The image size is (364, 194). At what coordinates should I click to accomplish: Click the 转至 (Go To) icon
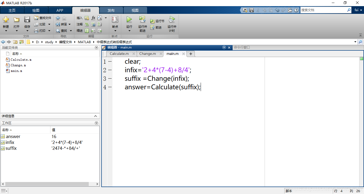pyautogui.click(x=58, y=24)
